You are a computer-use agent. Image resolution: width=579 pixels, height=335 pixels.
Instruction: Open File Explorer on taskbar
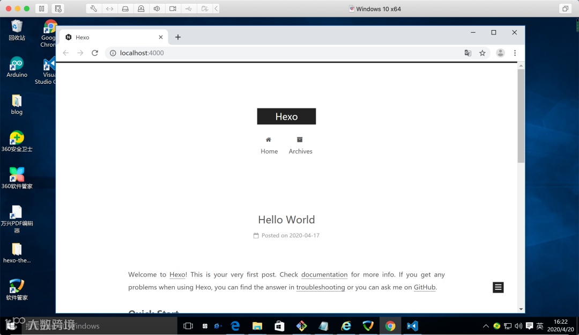point(257,326)
